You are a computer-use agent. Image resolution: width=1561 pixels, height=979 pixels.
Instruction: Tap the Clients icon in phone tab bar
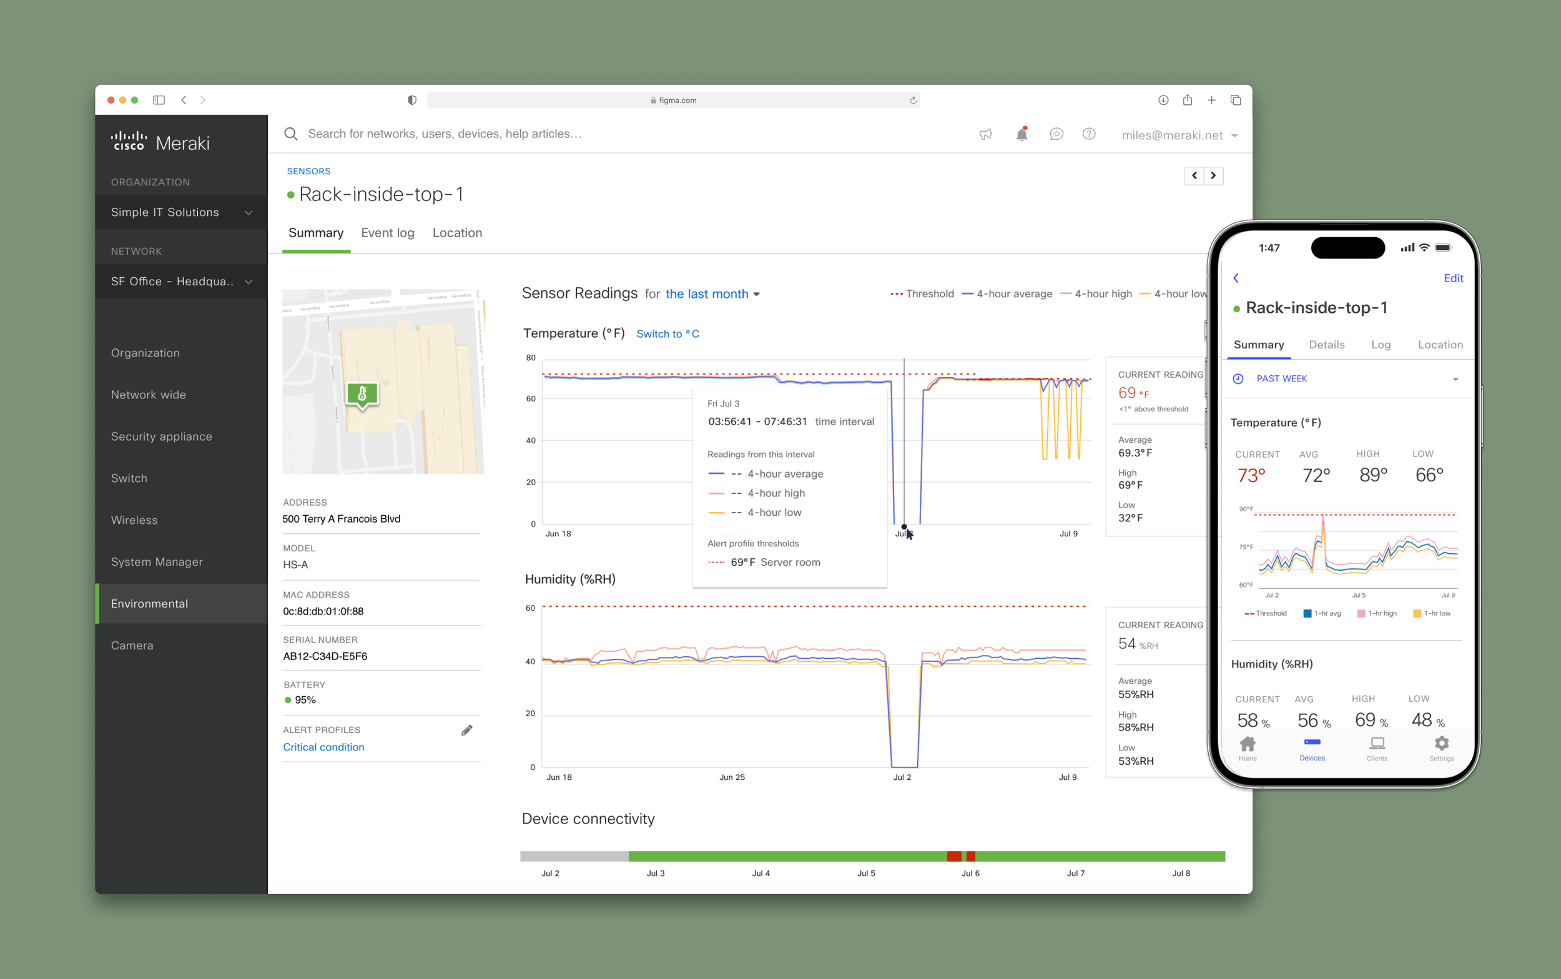1377,749
